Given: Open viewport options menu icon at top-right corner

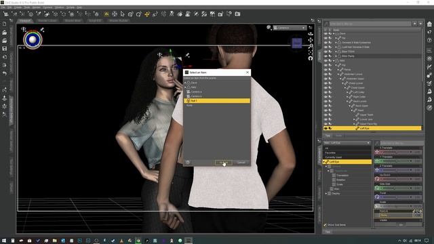Looking at the screenshot, I should [311, 27].
